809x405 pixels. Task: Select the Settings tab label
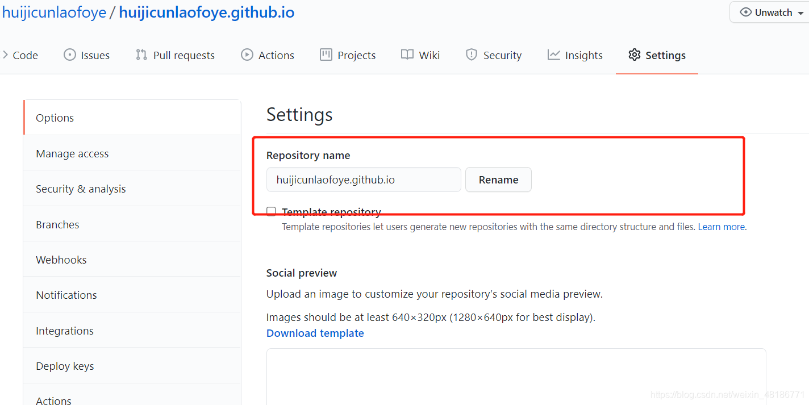click(x=665, y=55)
